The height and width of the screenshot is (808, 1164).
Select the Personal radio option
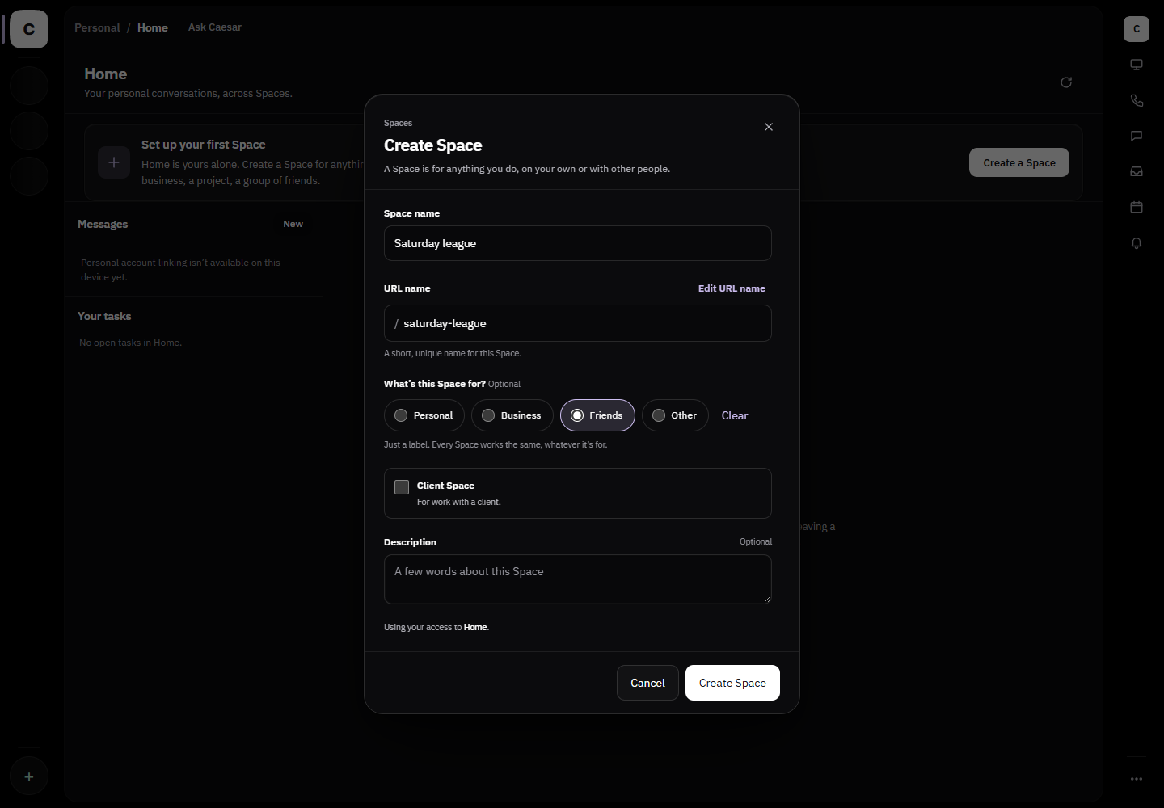click(424, 415)
